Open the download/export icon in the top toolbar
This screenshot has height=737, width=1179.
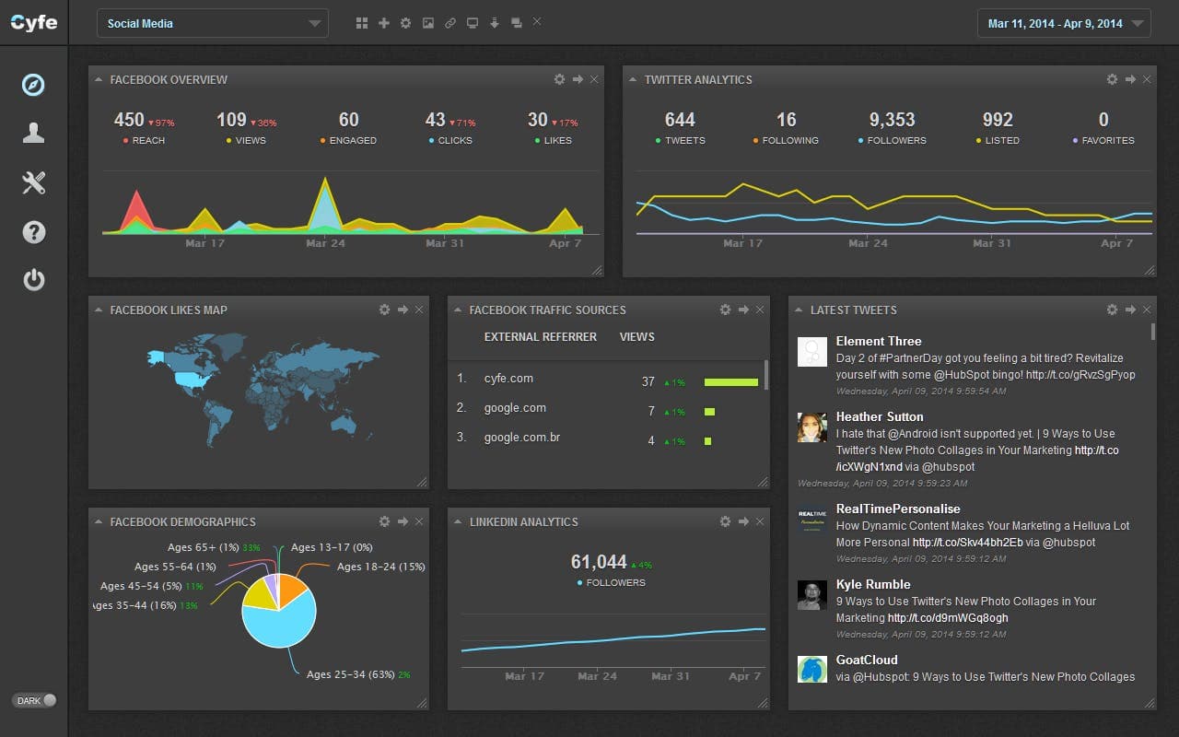[x=495, y=22]
